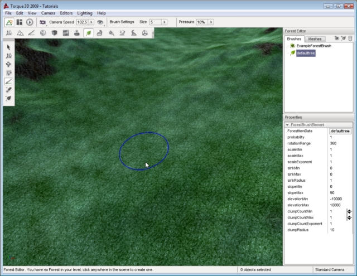Select the defaulttree brush element

[x=306, y=52]
